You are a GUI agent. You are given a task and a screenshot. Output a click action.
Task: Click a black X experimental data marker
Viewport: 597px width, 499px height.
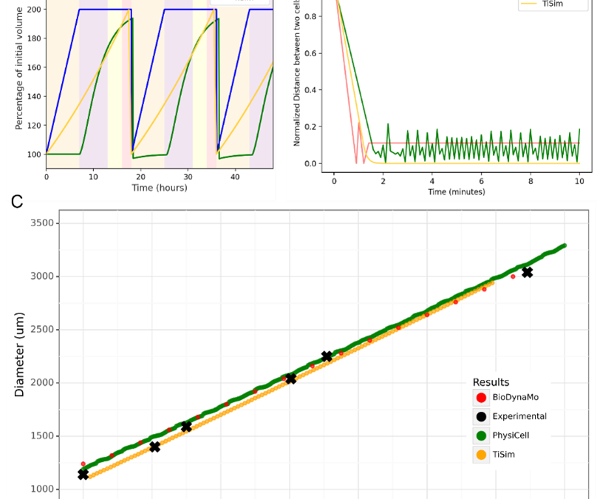coord(325,355)
